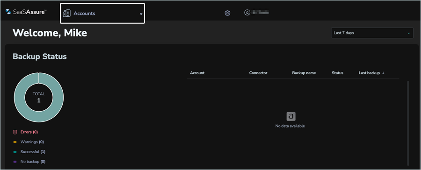This screenshot has width=421, height=170.
Task: Sort by Connector column header
Action: click(258, 73)
